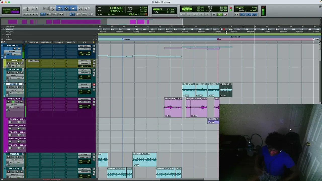Click the EQ3 7-Band insert button
Screen dimensions: 322x181
(34, 61)
